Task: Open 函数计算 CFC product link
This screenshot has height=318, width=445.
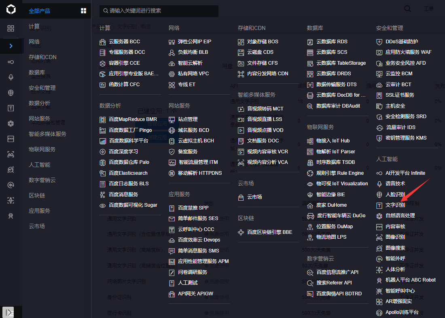Action: click(124, 84)
